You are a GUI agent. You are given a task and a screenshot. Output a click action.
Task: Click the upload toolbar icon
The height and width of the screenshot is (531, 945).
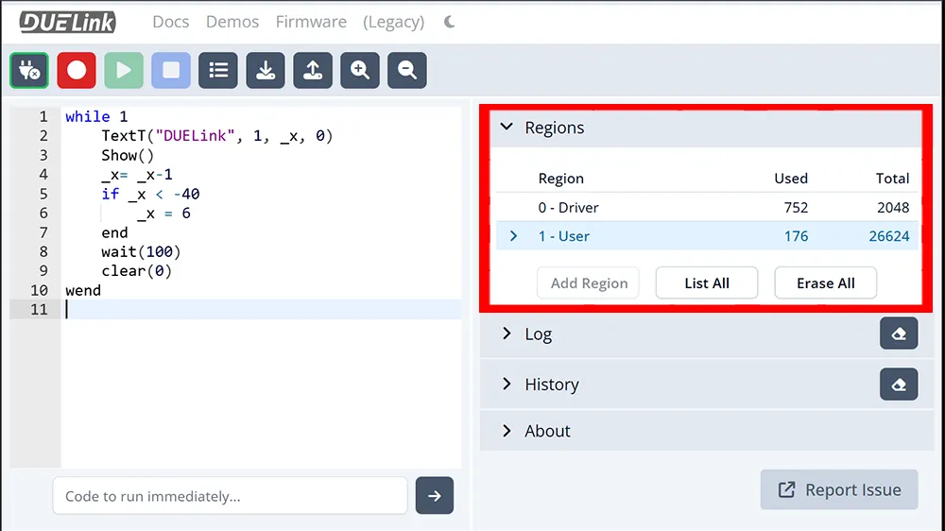click(x=313, y=71)
